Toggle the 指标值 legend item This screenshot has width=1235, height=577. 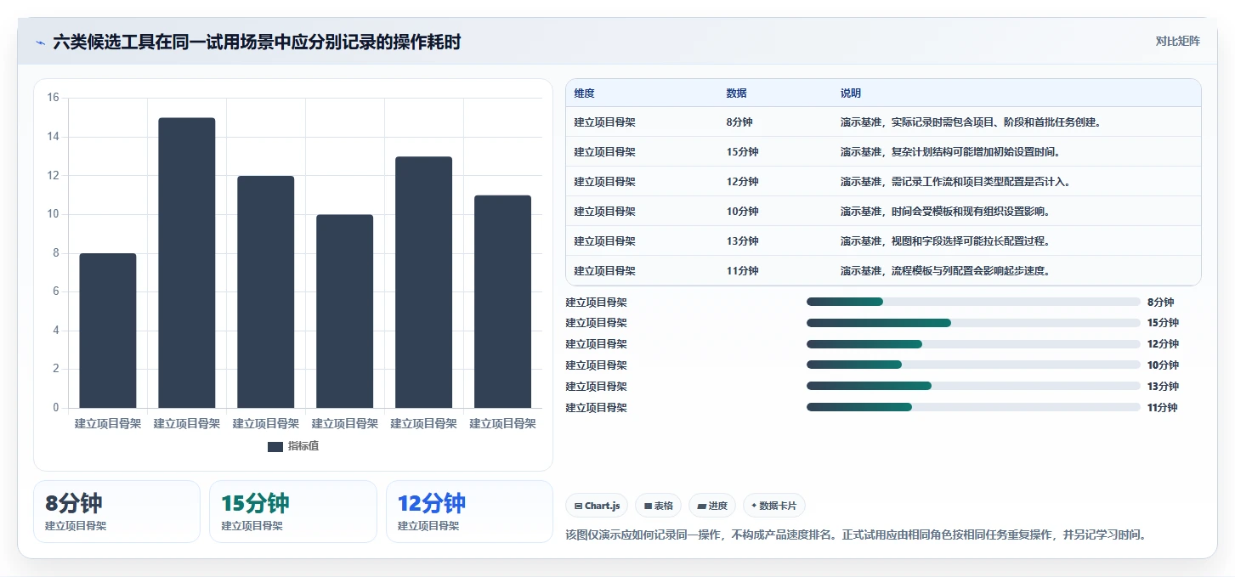tap(293, 446)
